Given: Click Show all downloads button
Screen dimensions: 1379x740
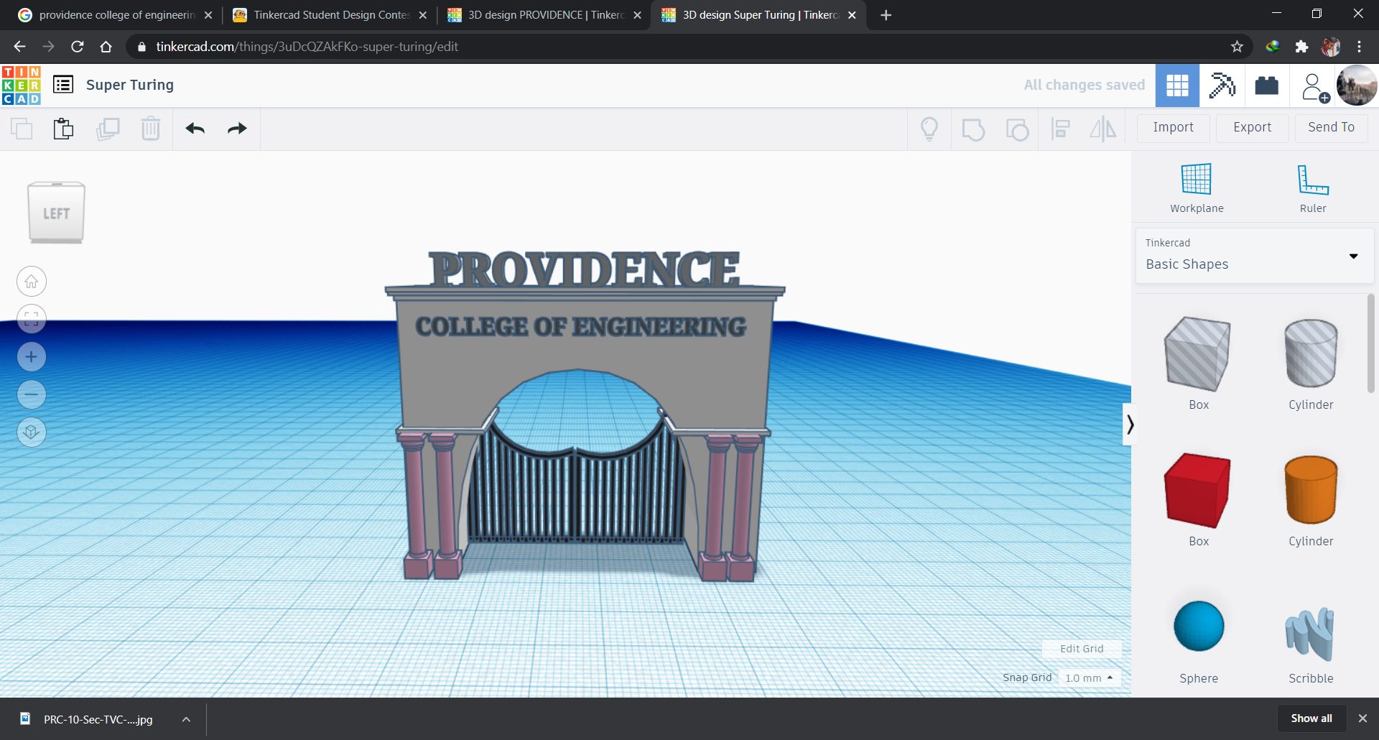Looking at the screenshot, I should click(1311, 718).
